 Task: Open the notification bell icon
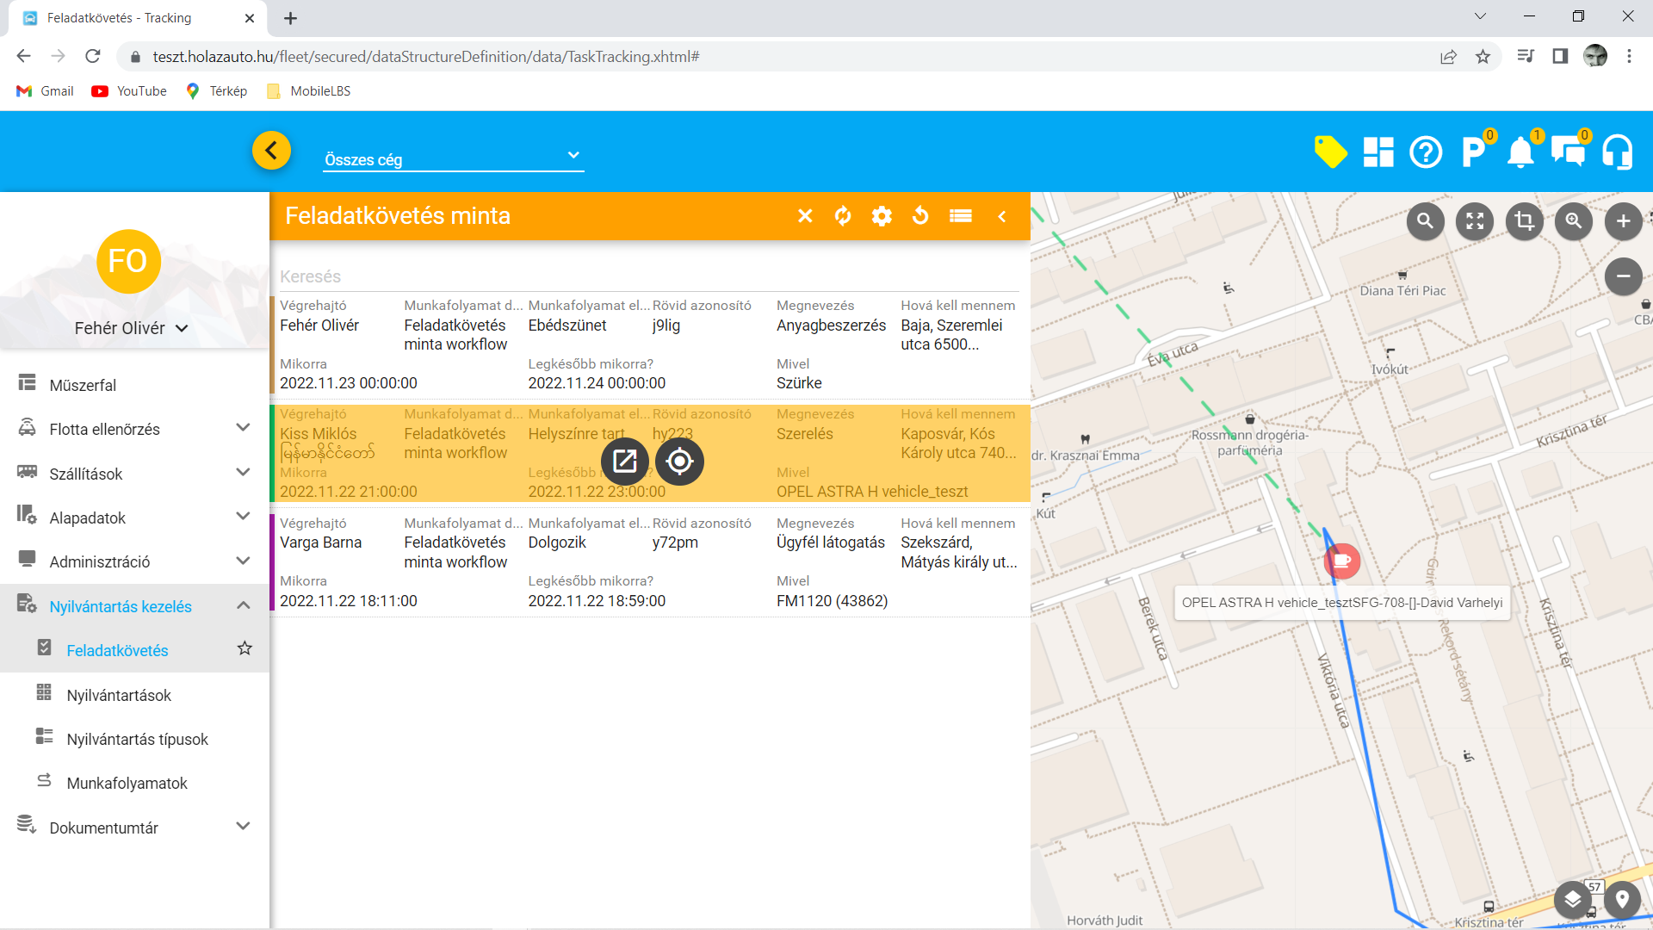tap(1520, 152)
